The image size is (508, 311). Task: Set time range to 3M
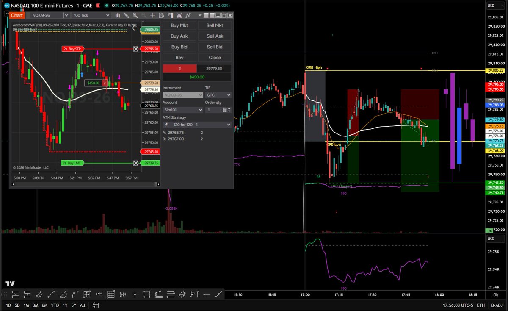click(36, 305)
